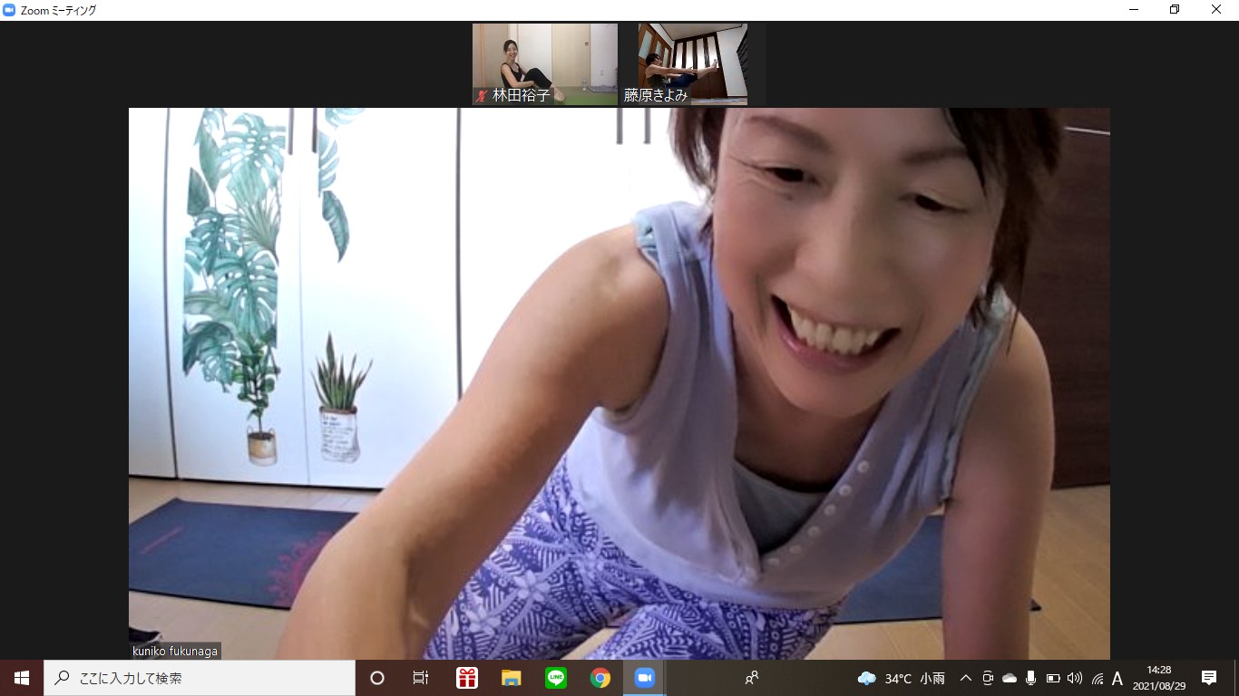This screenshot has height=696, width=1239.
Task: Open LINE app from the taskbar
Action: coord(556,678)
